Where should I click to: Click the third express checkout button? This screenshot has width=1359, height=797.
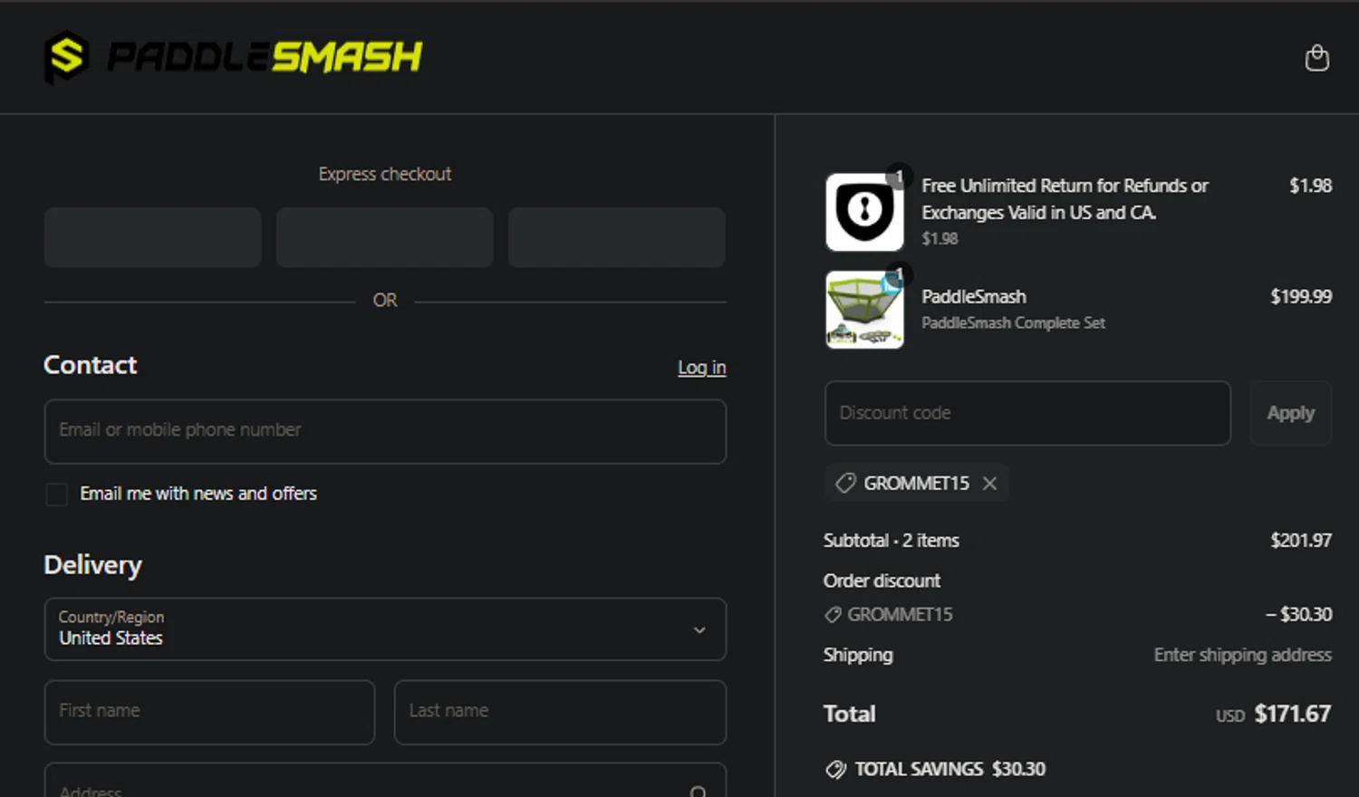tap(616, 237)
